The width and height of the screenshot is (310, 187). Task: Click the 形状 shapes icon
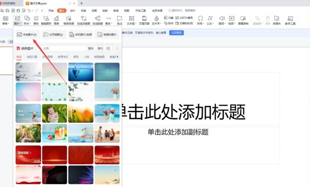click(27, 19)
